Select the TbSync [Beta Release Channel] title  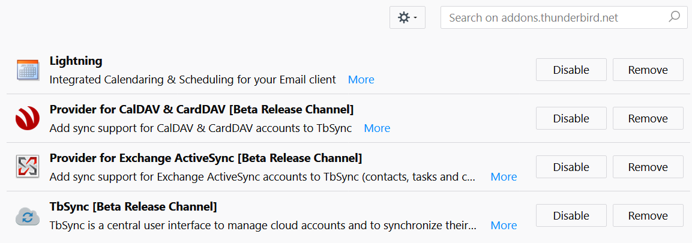point(133,206)
